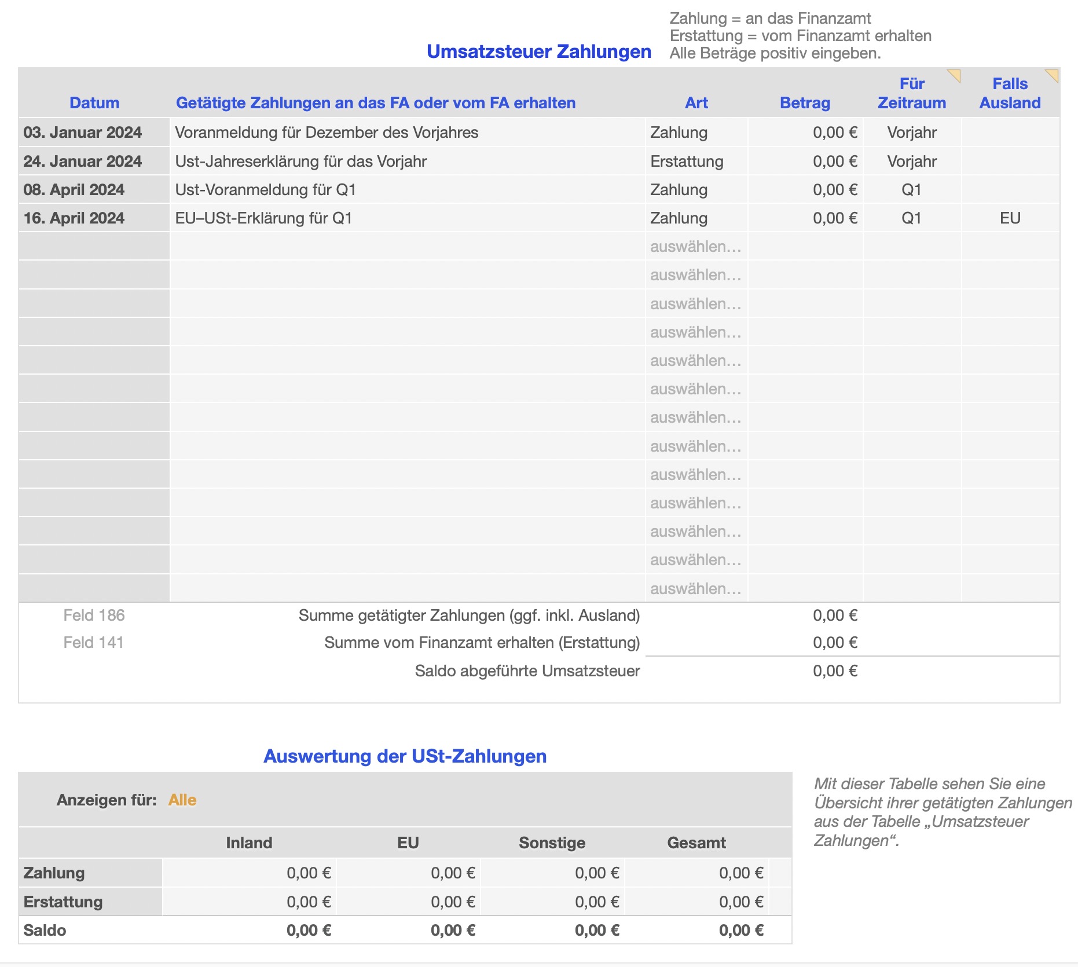1078x967 pixels.
Task: Change the 'Erstattung' Art dropdown value
Action: [x=696, y=162]
